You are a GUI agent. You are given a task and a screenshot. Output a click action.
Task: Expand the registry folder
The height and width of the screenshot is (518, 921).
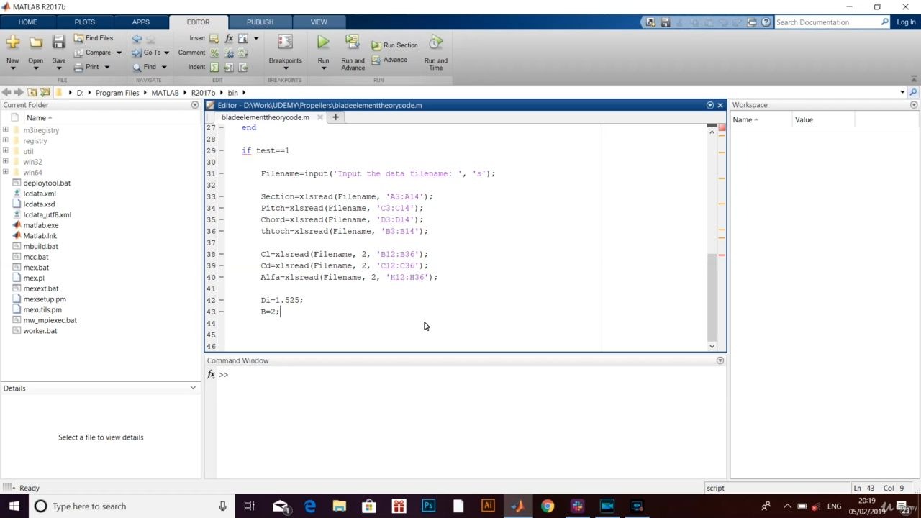point(6,141)
